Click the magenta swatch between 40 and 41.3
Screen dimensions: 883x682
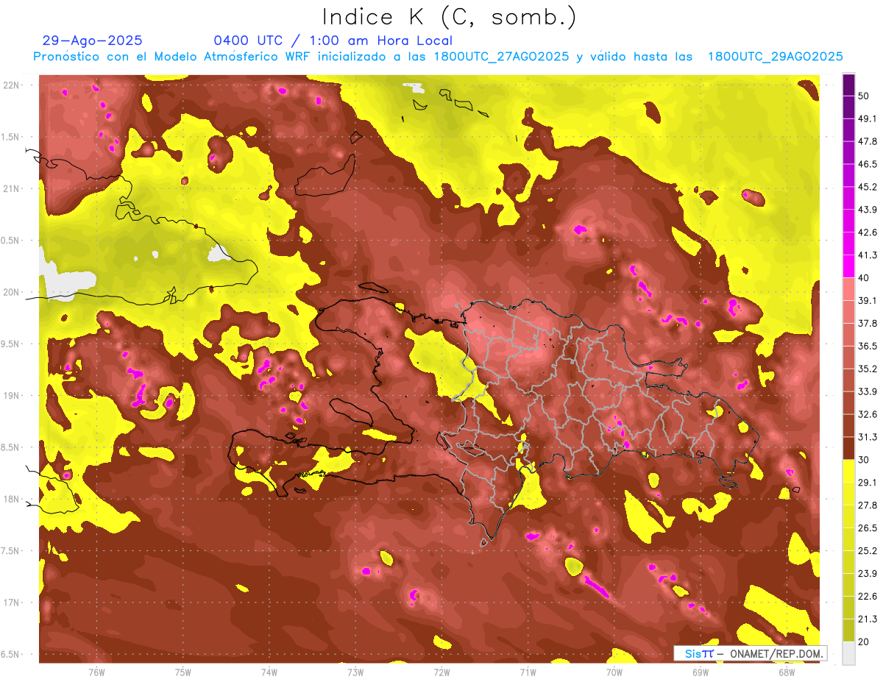[848, 266]
